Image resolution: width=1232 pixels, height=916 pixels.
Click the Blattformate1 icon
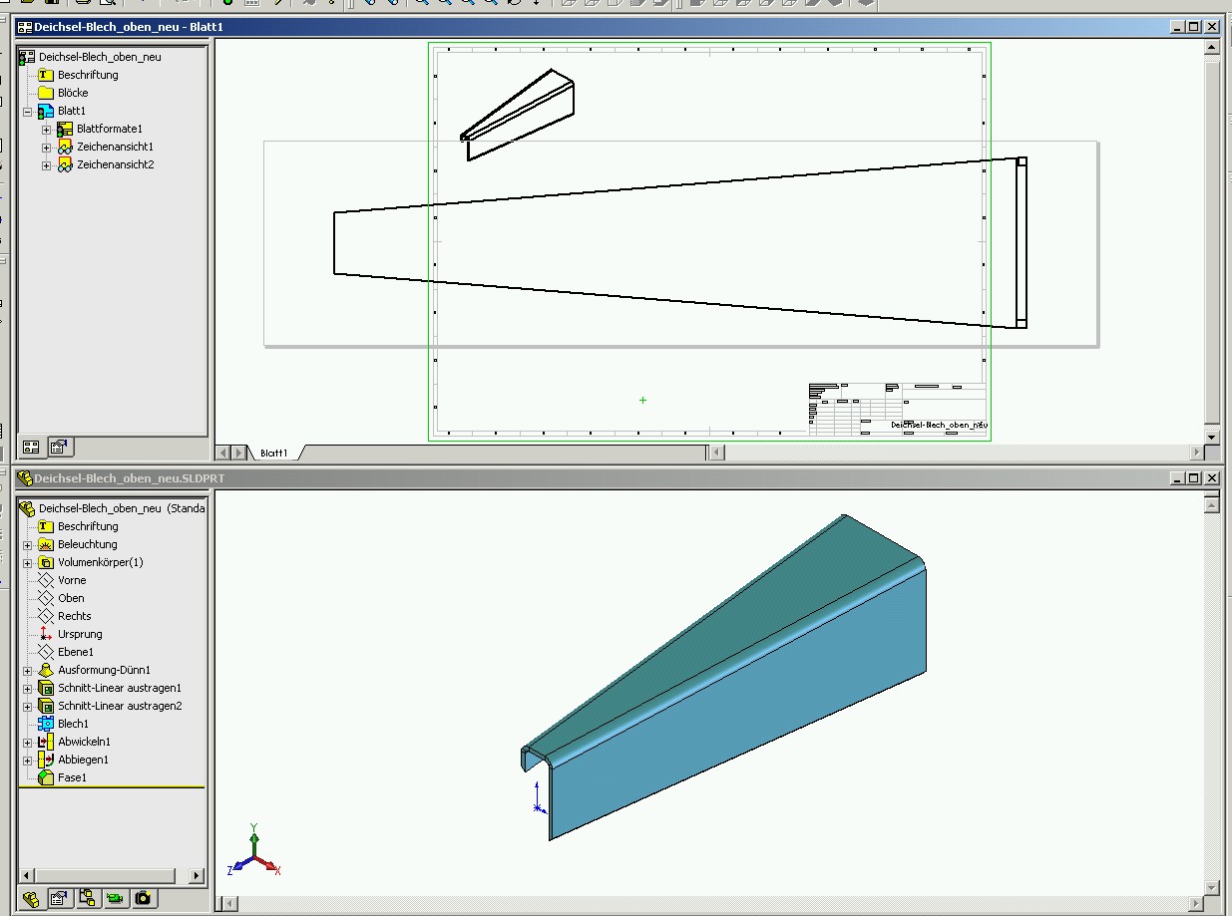coord(65,129)
